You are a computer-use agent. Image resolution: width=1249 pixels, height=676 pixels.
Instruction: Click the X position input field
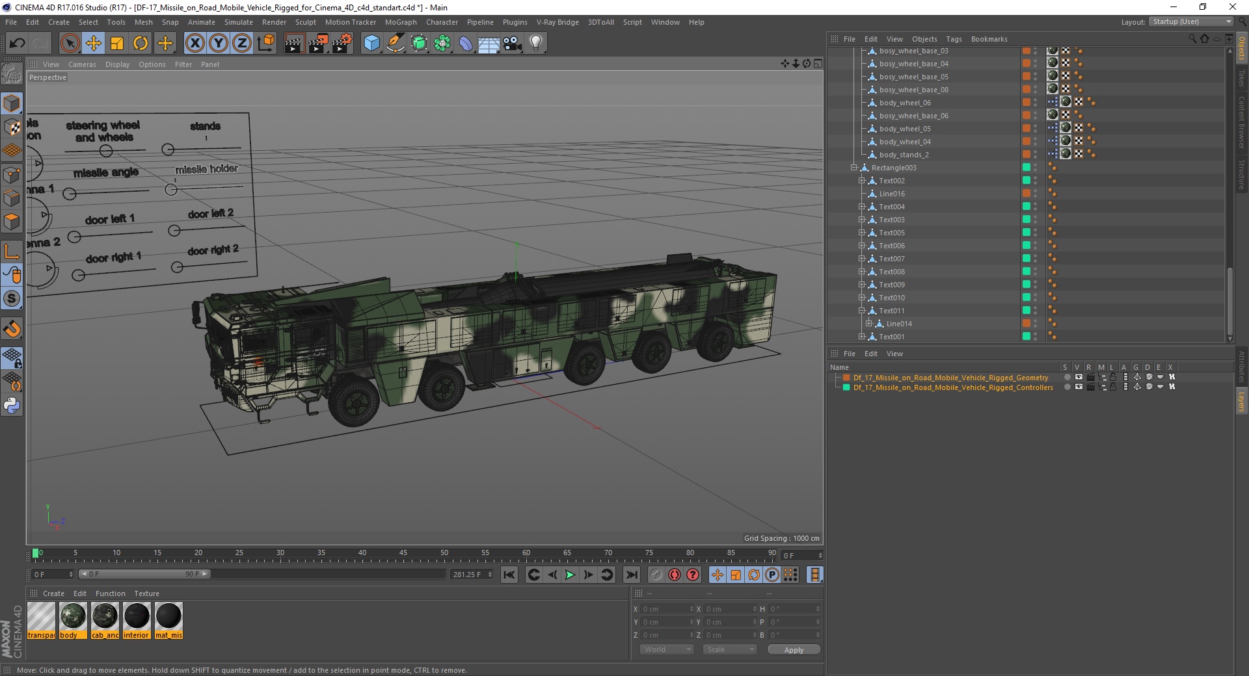tap(667, 609)
